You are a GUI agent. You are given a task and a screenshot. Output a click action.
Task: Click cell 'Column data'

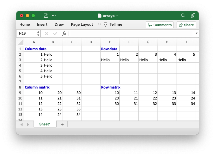34,49
